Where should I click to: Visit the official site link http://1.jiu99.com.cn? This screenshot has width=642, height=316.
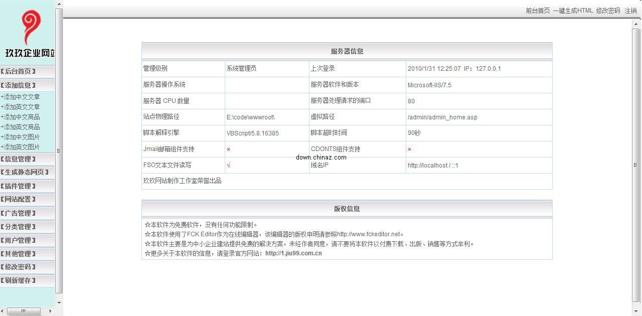(293, 253)
